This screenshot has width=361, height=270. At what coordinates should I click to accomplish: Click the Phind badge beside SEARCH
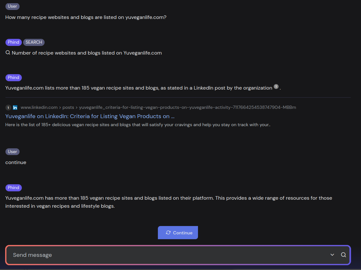click(x=13, y=42)
